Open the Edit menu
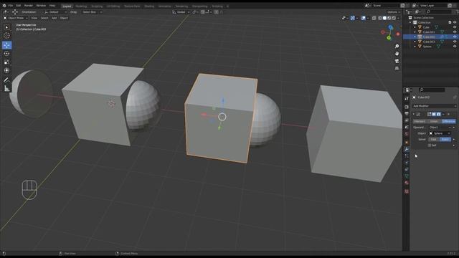The image size is (459, 258). click(19, 6)
